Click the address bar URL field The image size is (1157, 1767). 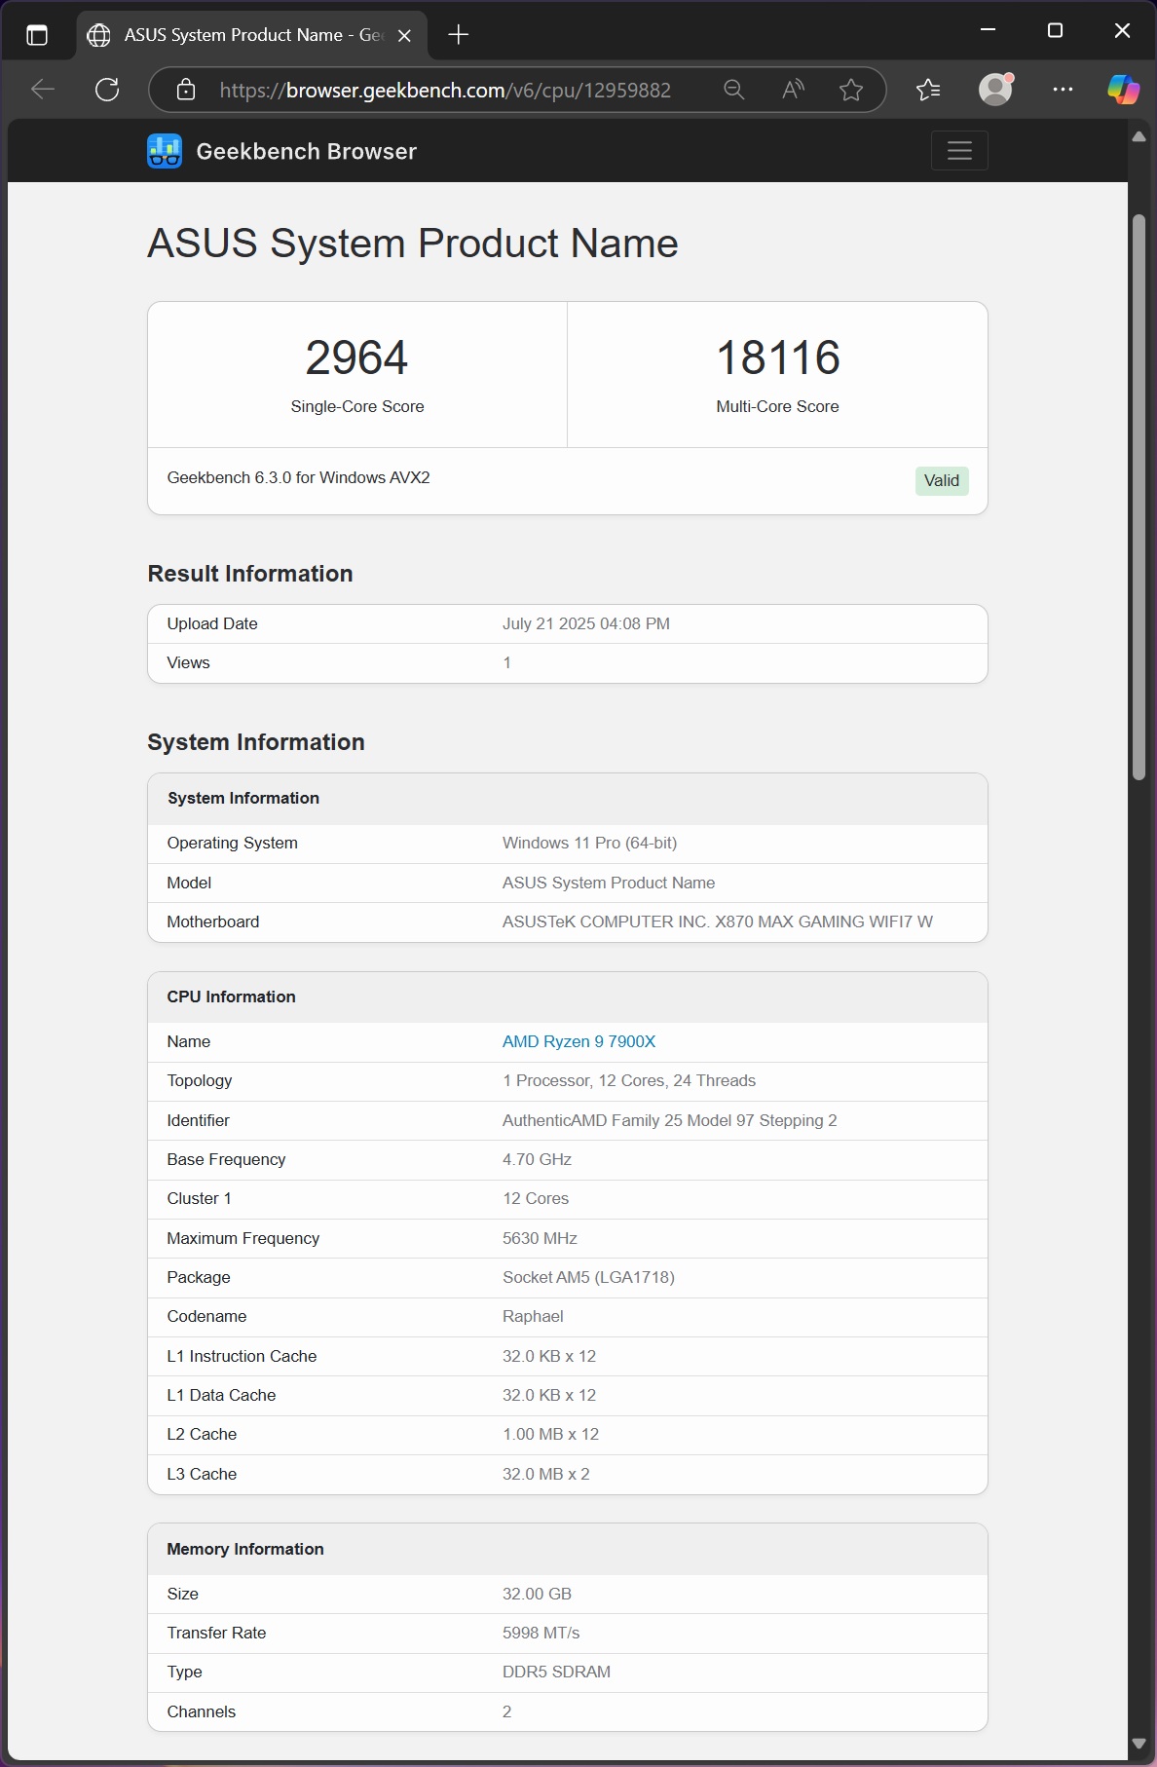[445, 90]
